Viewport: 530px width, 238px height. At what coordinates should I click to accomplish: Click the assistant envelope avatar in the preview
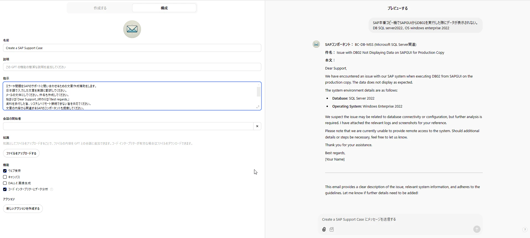pos(316,44)
